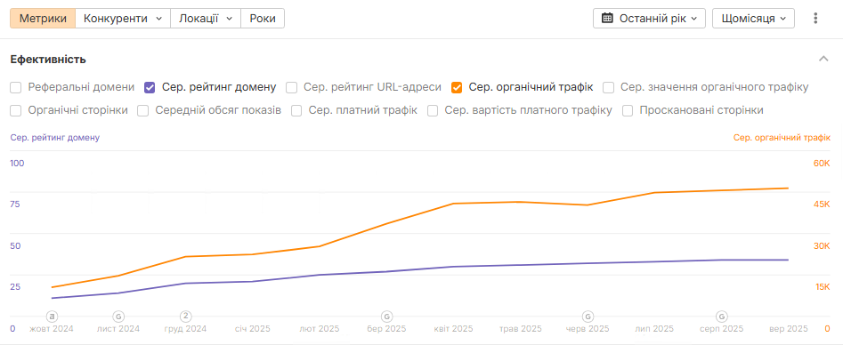Disable Сер. органічний трафік checkbox
843x345 pixels.
coord(457,87)
